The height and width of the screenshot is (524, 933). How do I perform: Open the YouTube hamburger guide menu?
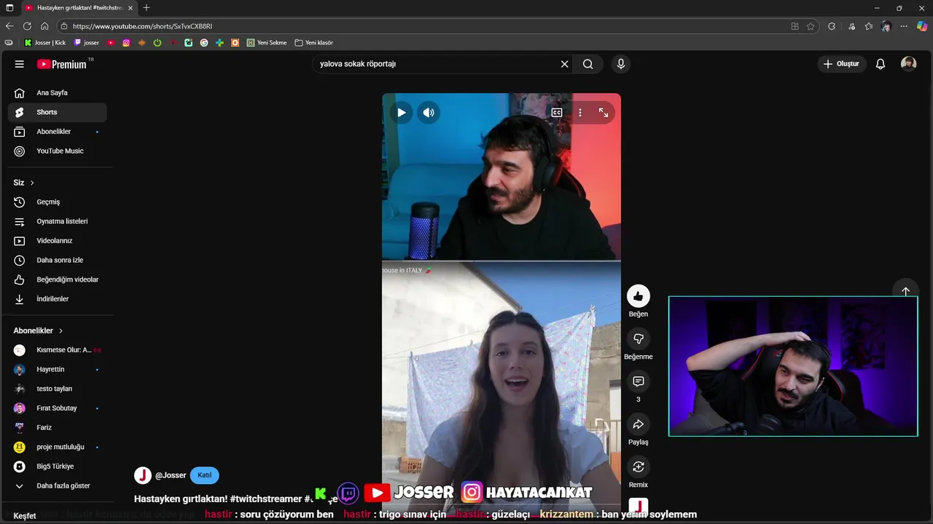20,64
